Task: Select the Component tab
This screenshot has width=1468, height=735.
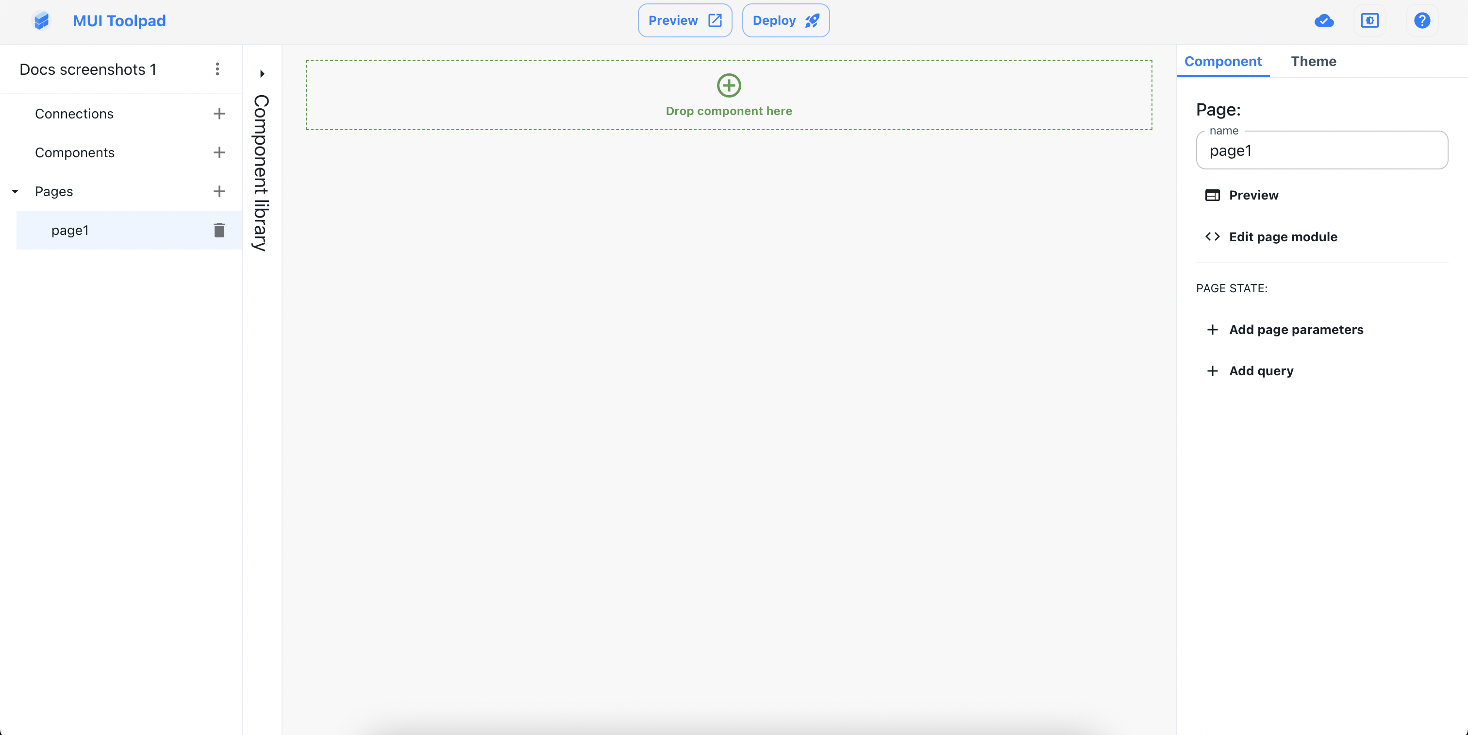Action: [x=1223, y=61]
